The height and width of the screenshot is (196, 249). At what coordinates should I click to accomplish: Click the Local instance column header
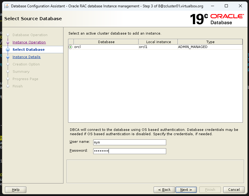click(158, 42)
